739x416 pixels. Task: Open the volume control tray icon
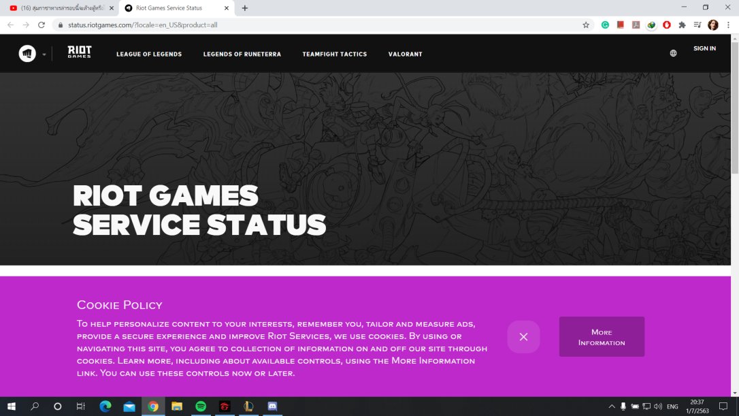point(658,406)
